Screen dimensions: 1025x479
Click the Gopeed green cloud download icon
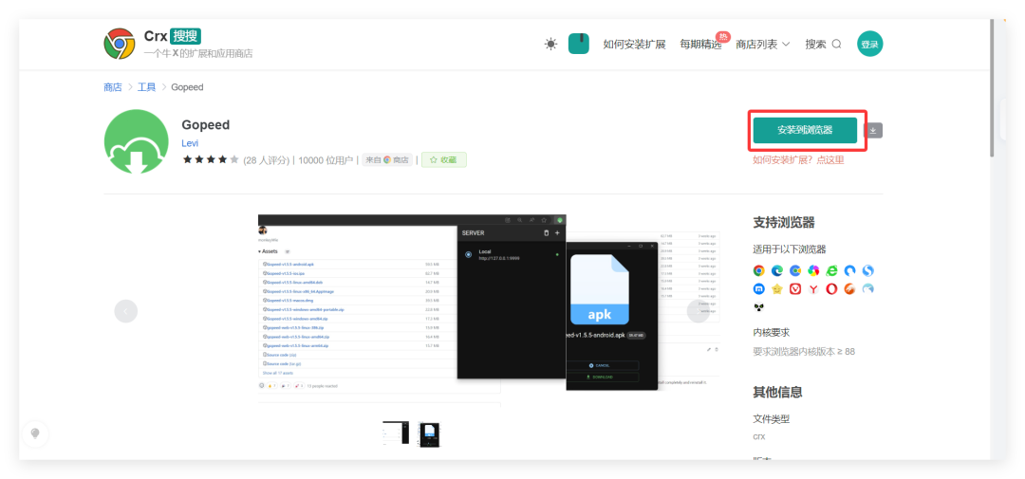[x=136, y=142]
